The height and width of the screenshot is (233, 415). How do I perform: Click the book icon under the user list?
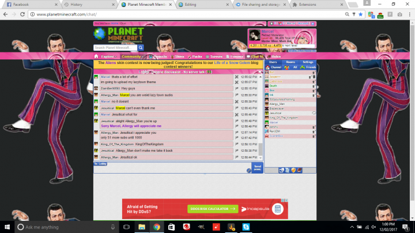coord(299,171)
